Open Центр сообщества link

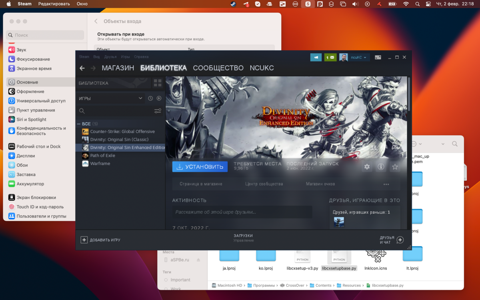264,184
